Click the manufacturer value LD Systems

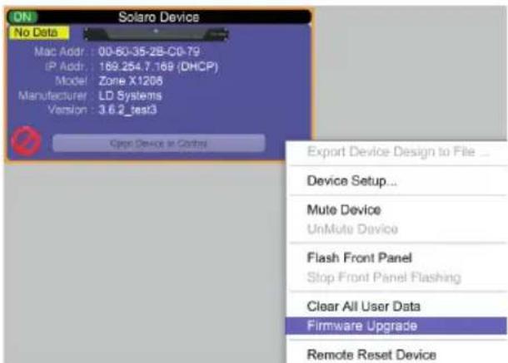click(130, 96)
